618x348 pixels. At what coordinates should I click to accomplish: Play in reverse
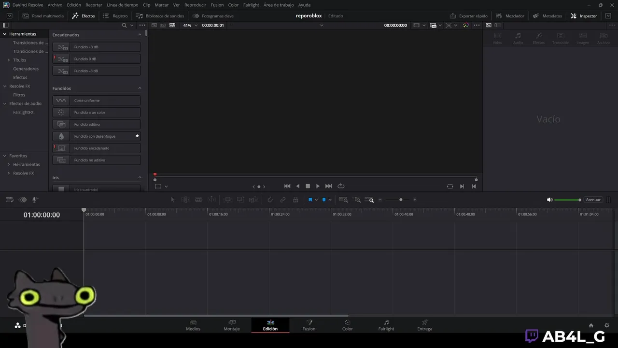point(297,186)
